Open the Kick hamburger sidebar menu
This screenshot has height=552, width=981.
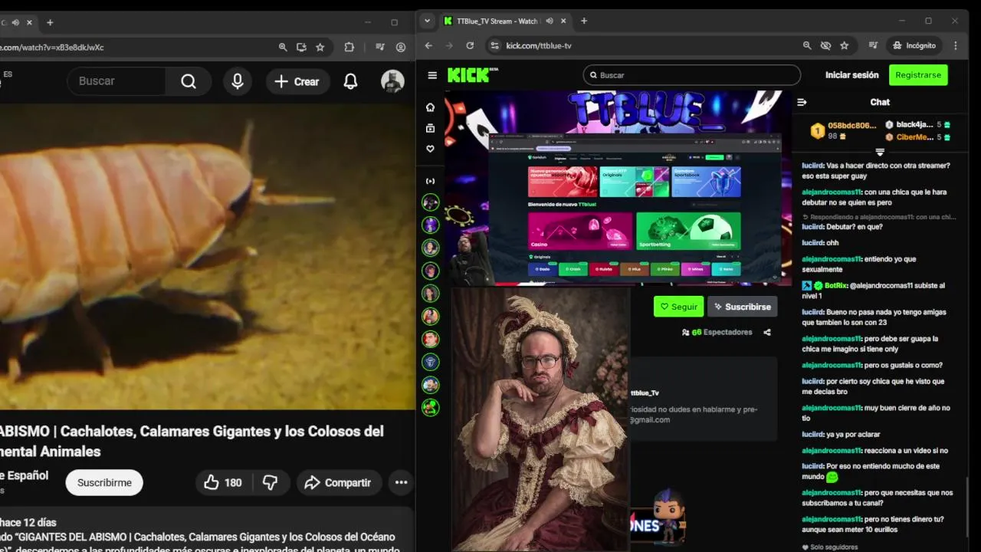(432, 75)
